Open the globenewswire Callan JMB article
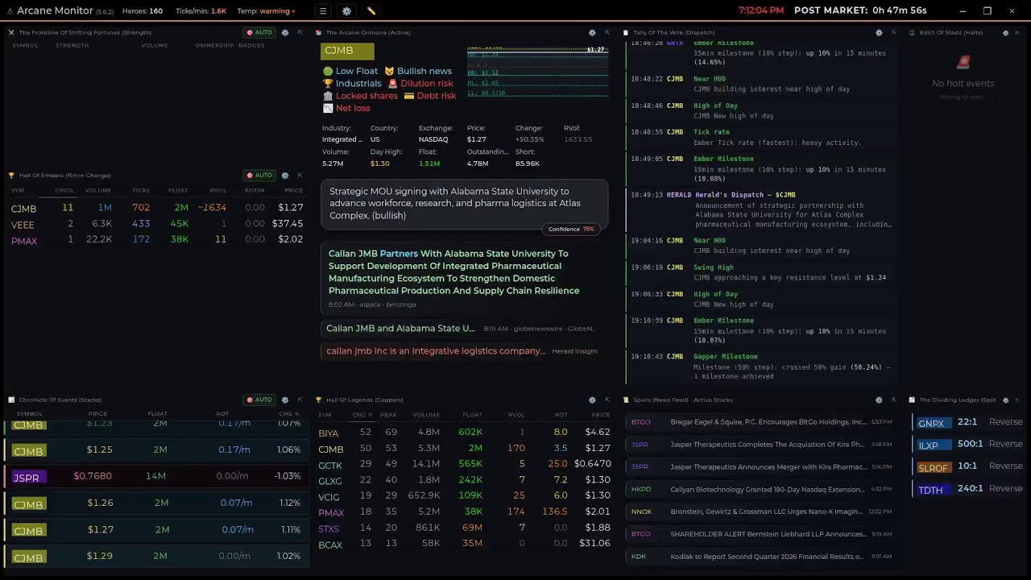Image resolution: width=1031 pixels, height=580 pixels. (x=462, y=329)
